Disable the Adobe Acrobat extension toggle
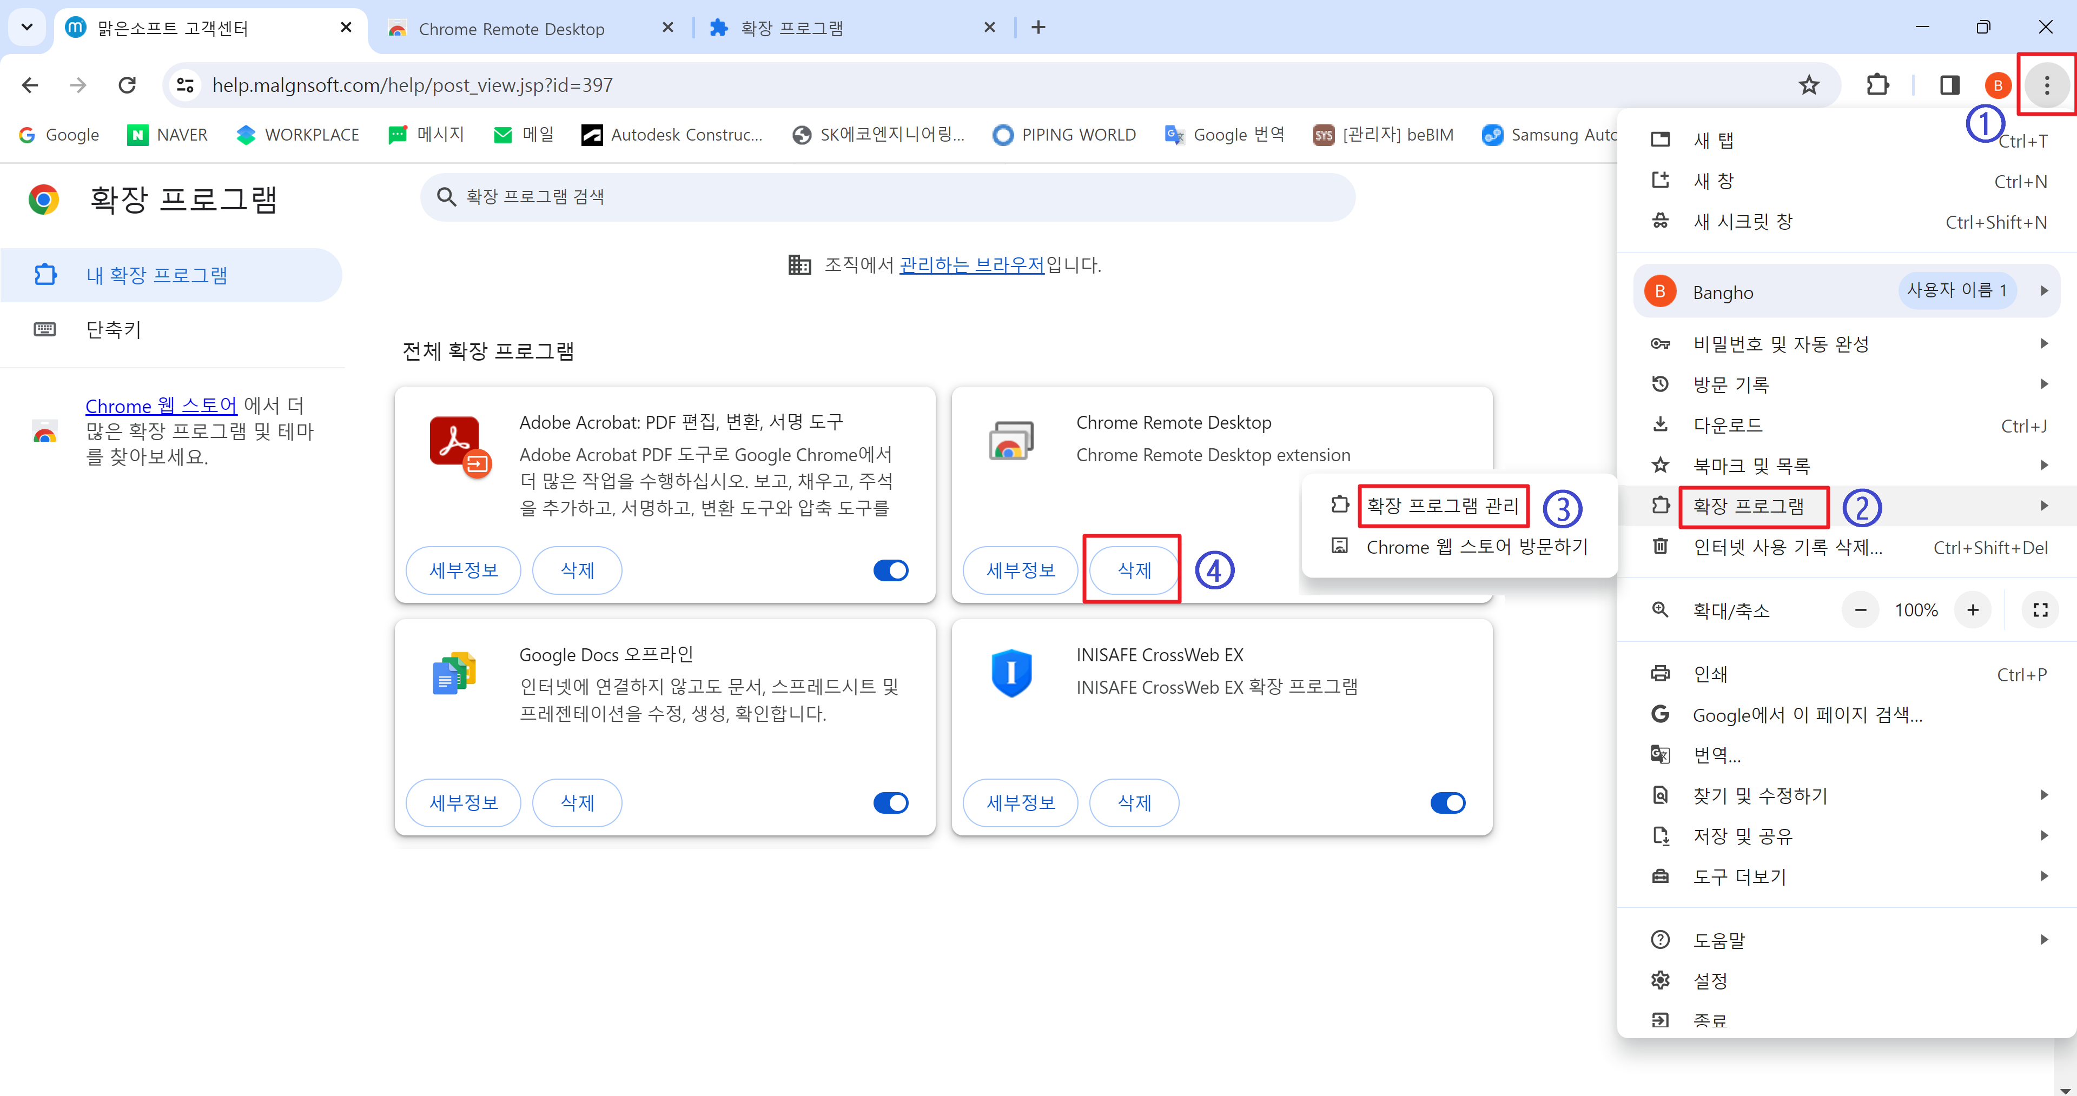Viewport: 2077px width, 1096px height. [x=890, y=570]
